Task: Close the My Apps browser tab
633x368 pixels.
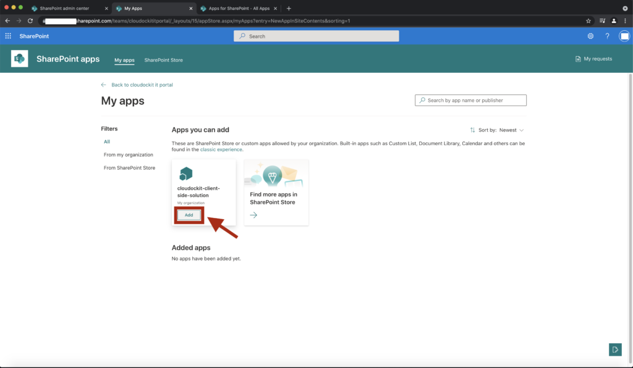Action: pyautogui.click(x=191, y=8)
